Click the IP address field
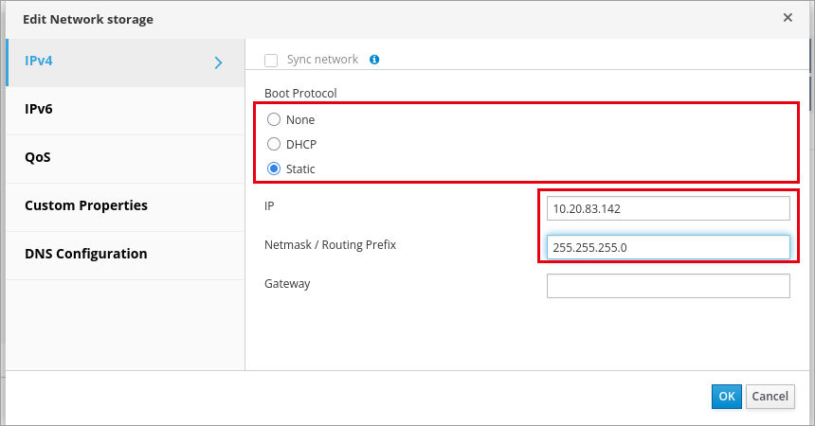815x426 pixels. tap(668, 208)
